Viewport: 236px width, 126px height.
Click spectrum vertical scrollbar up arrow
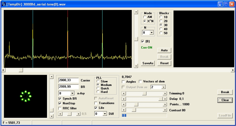point(136,12)
